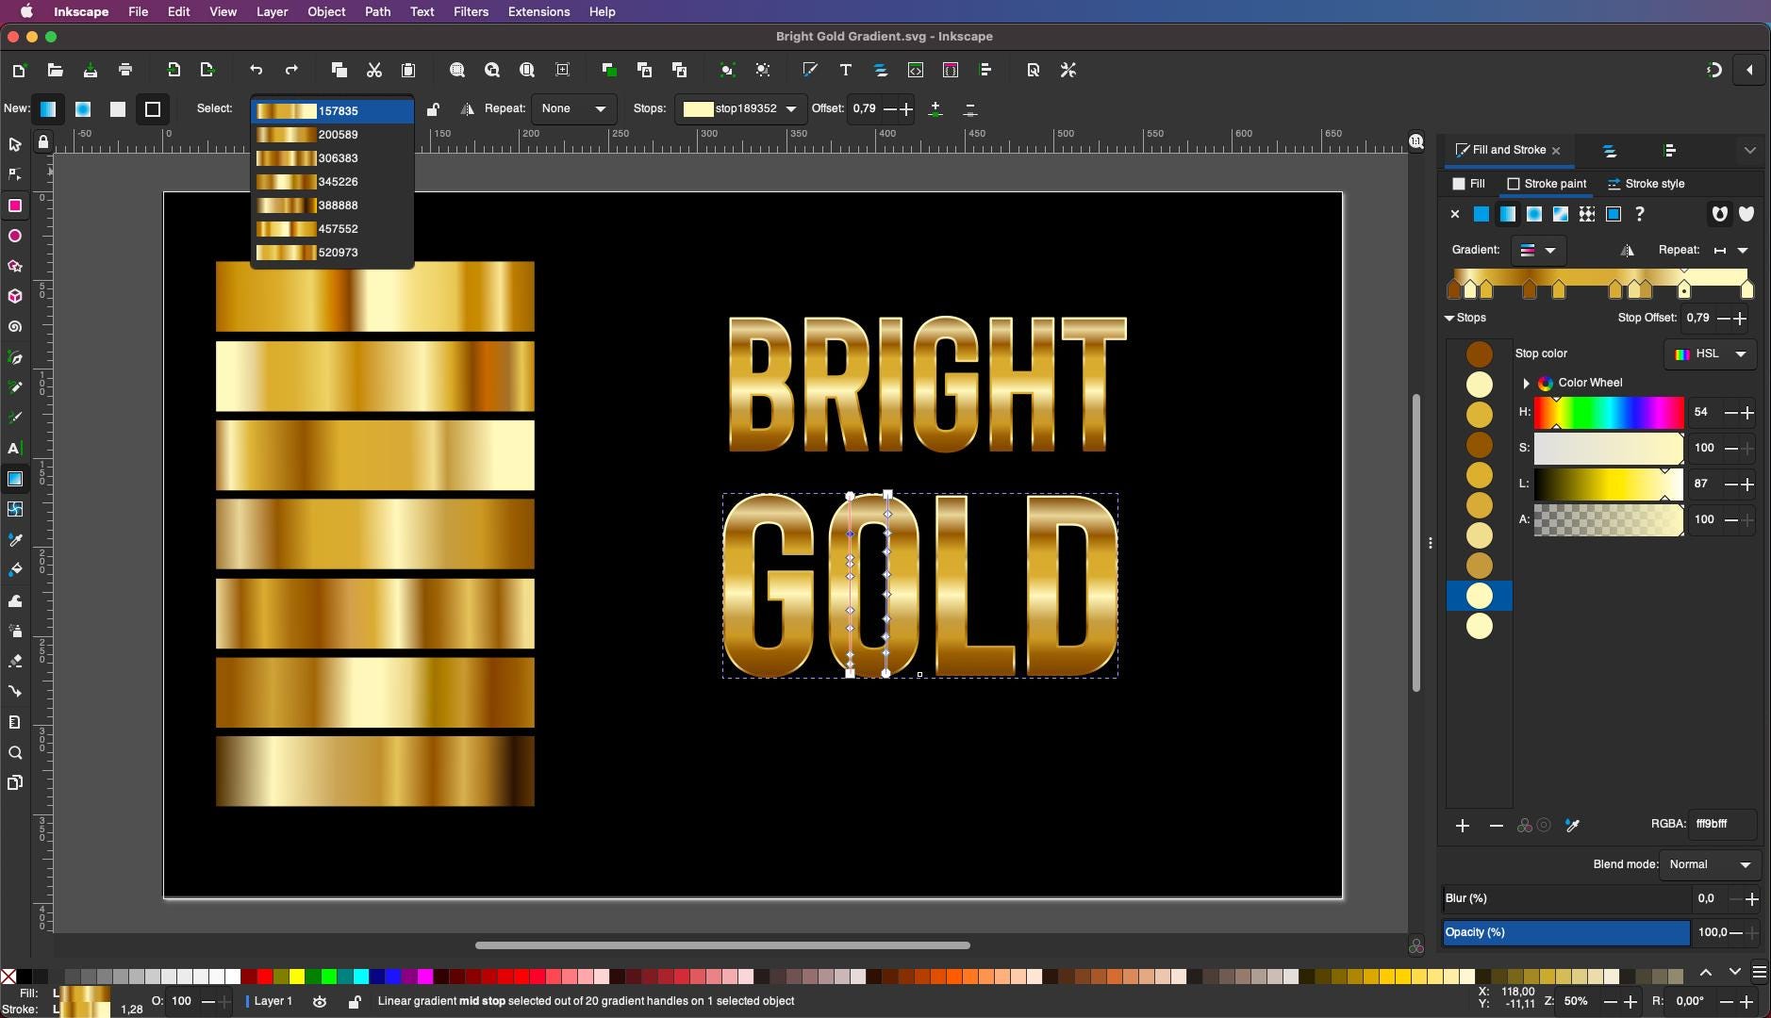Select the Ellipse tool
The width and height of the screenshot is (1771, 1018).
pos(15,237)
